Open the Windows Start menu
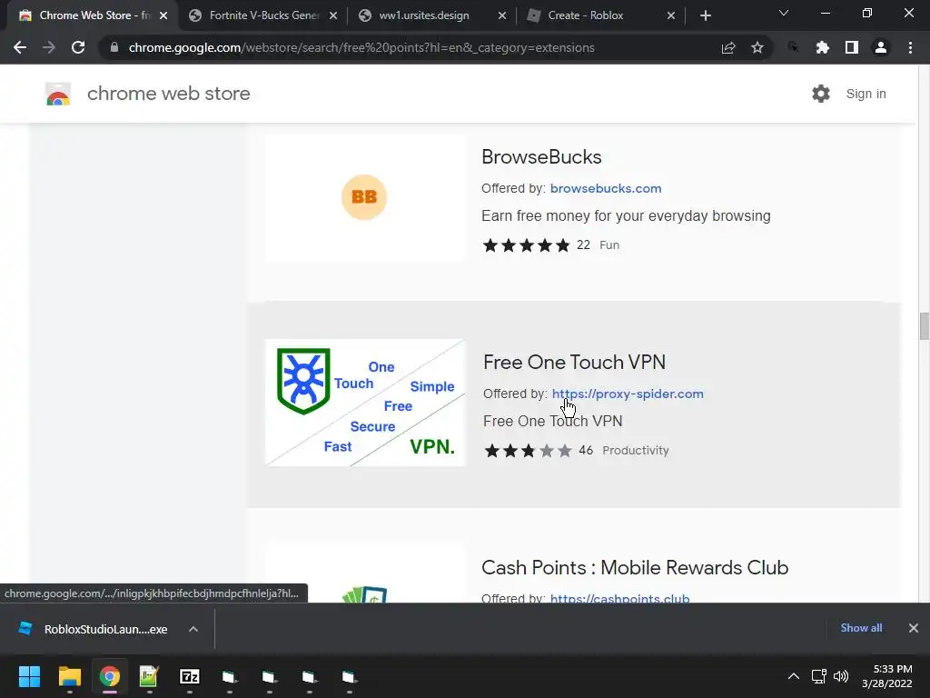 point(29,676)
